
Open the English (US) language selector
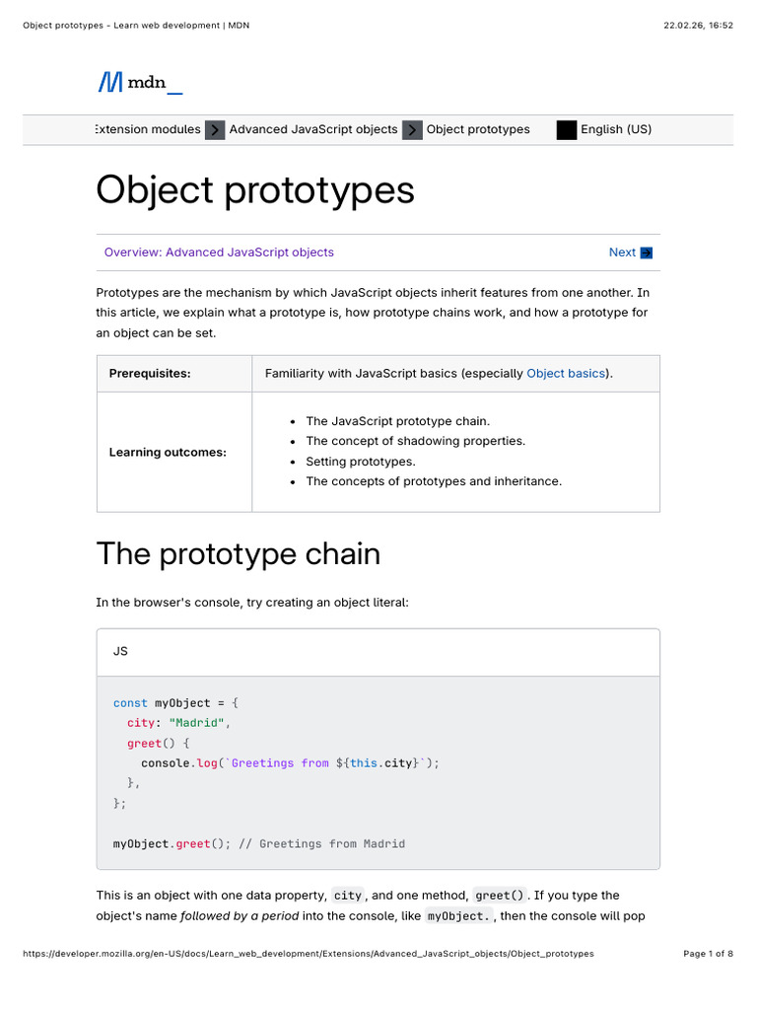616,129
